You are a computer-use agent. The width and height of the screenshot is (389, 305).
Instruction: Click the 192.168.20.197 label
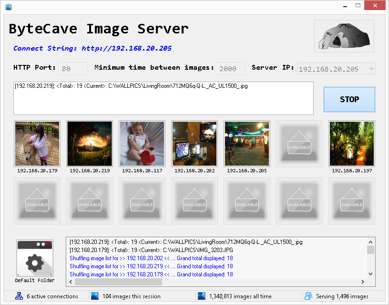pos(352,170)
